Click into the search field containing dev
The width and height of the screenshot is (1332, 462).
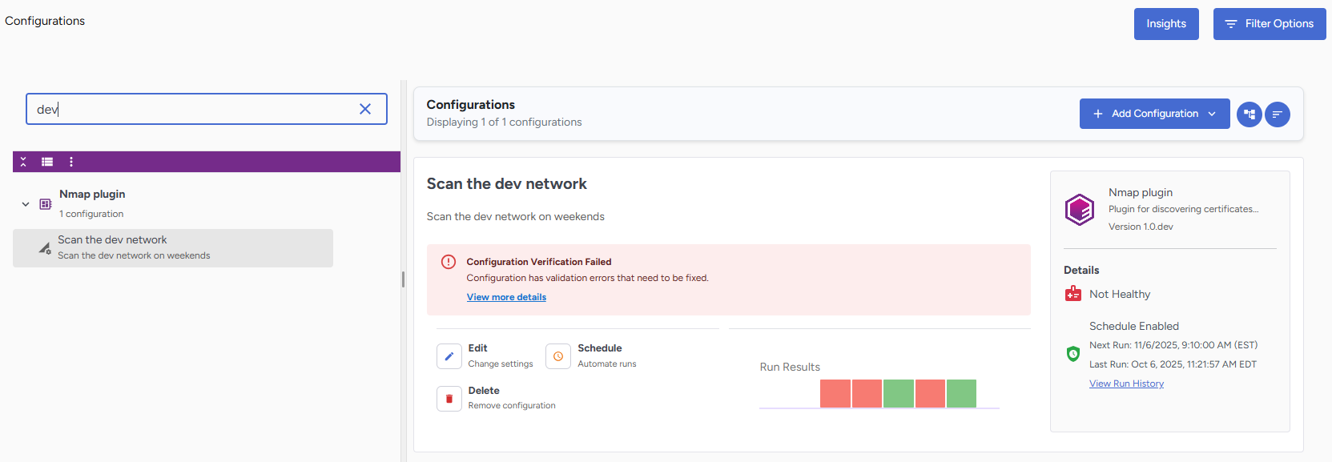click(192, 109)
